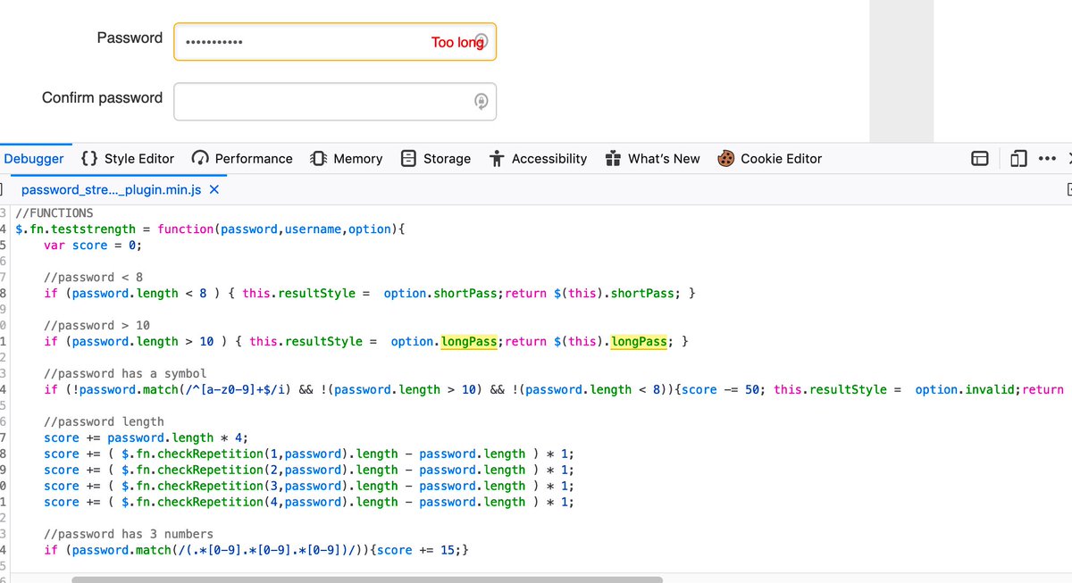
Task: Click the password manager icon in Confirm password
Action: coord(481,102)
